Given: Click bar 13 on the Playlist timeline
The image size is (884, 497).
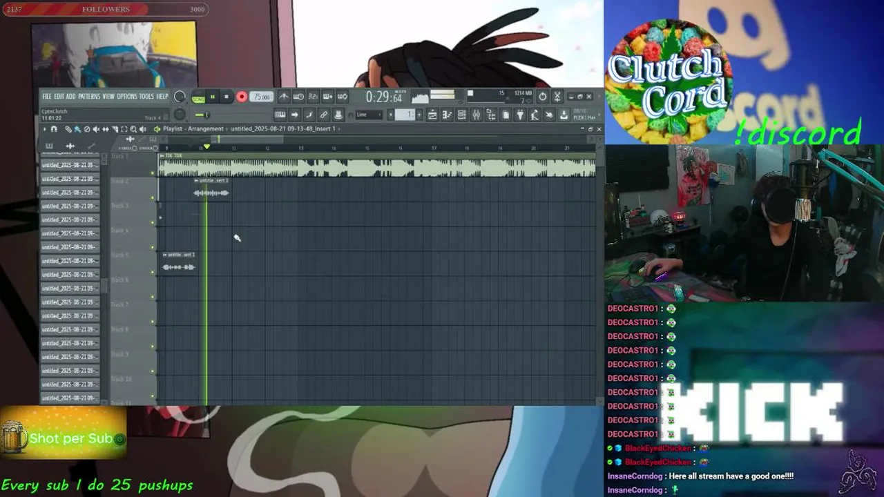Looking at the screenshot, I should coord(300,148).
